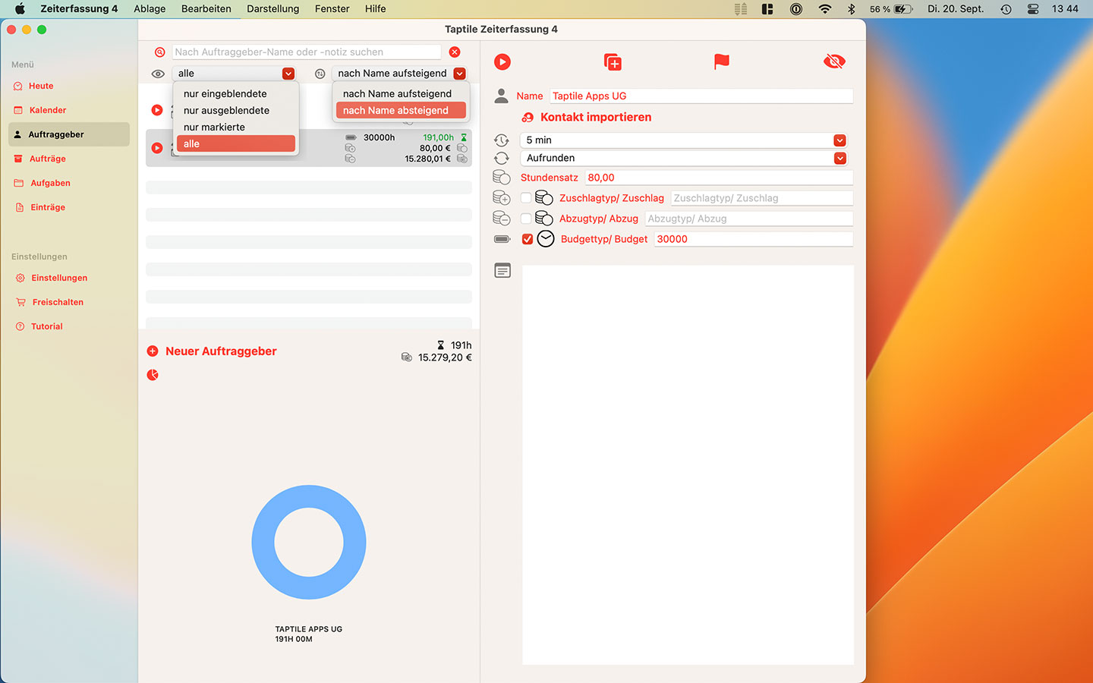Open the Aufrunden rounding dropdown
1093x683 pixels.
(x=683, y=158)
